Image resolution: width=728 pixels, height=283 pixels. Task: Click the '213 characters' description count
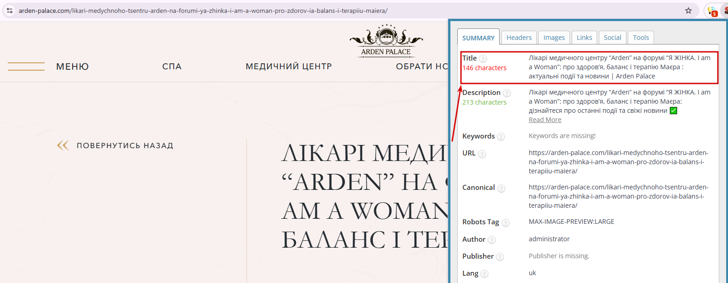(x=484, y=102)
